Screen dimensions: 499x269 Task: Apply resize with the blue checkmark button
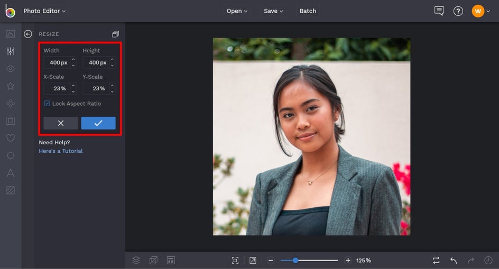click(98, 123)
